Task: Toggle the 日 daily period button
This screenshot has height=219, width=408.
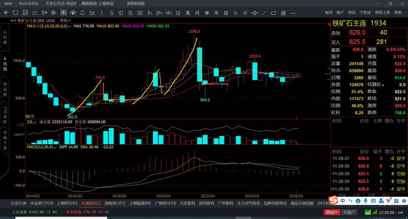Action: [x=178, y=13]
